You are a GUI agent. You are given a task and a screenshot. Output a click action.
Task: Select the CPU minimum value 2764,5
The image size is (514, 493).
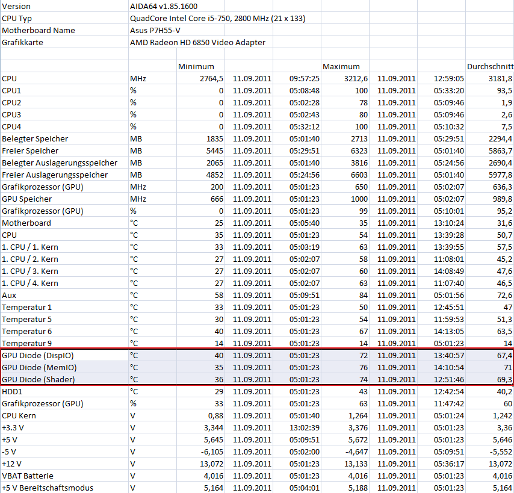[211, 79]
